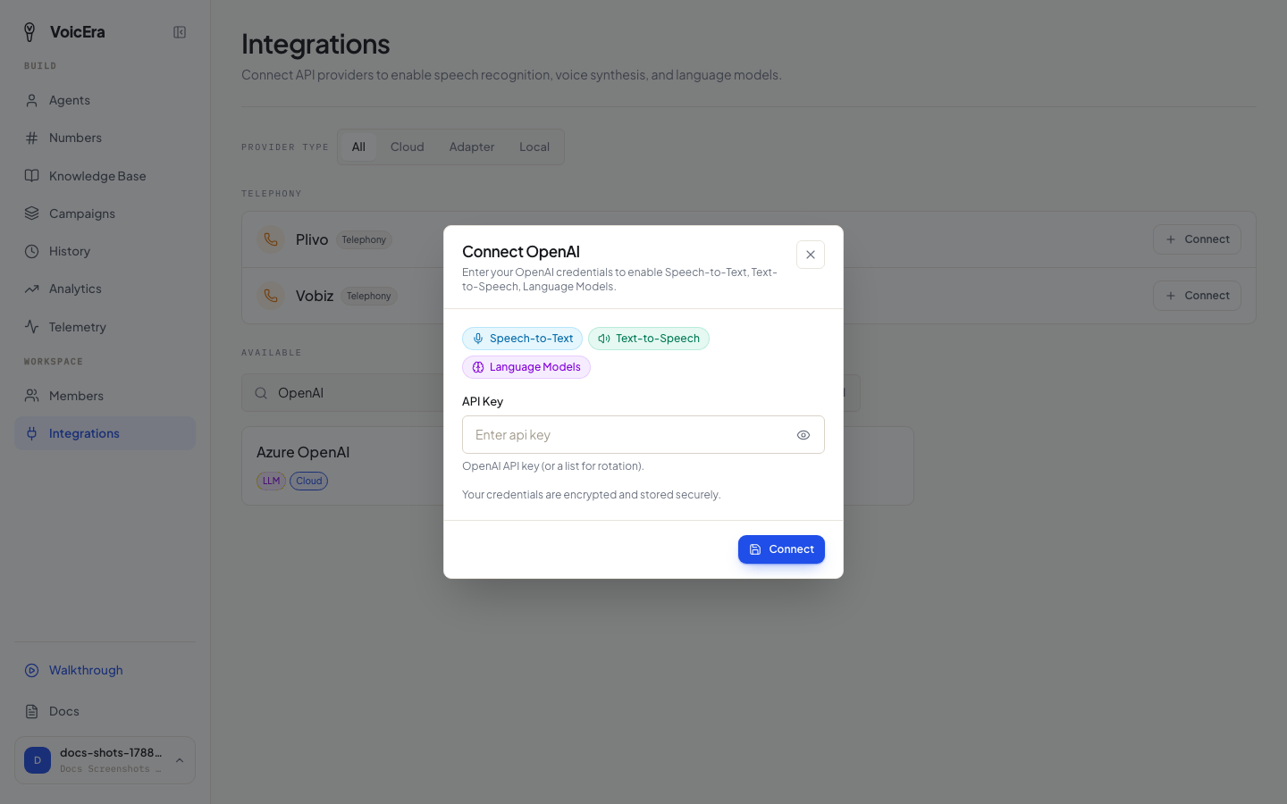Viewport: 1287px width, 804px height.
Task: Click the Agents person icon
Action: pyautogui.click(x=31, y=100)
